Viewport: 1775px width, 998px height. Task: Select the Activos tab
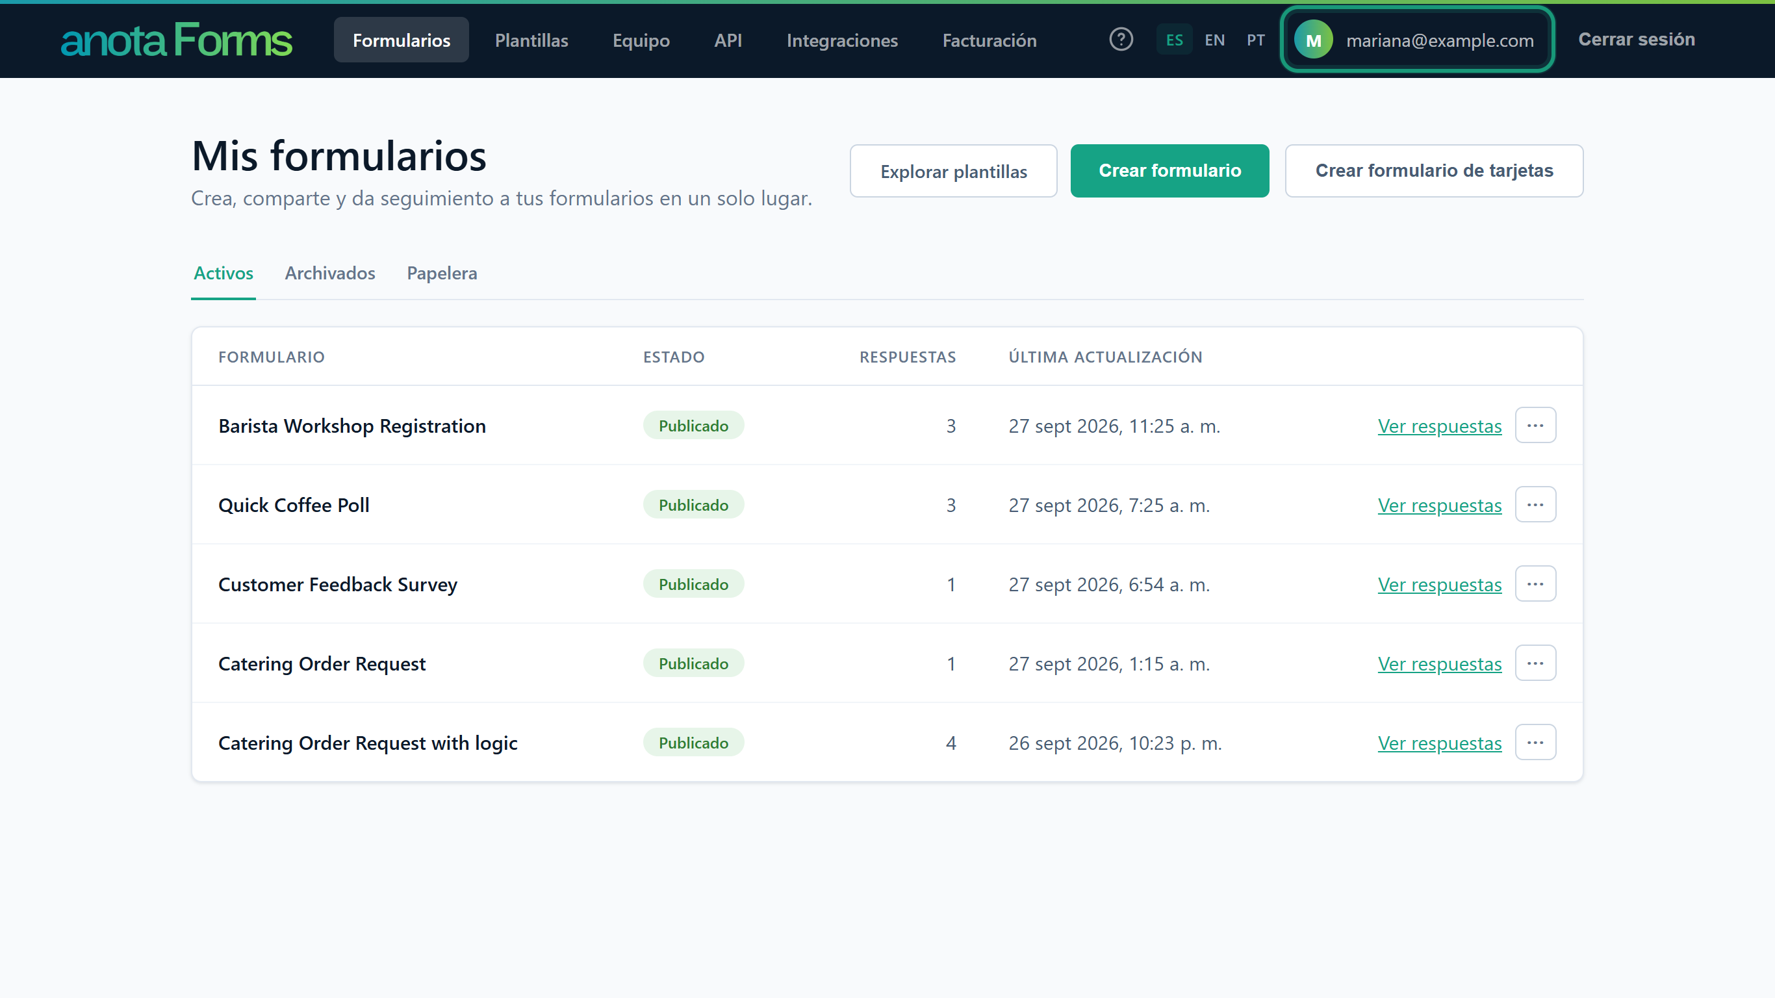[x=223, y=274]
